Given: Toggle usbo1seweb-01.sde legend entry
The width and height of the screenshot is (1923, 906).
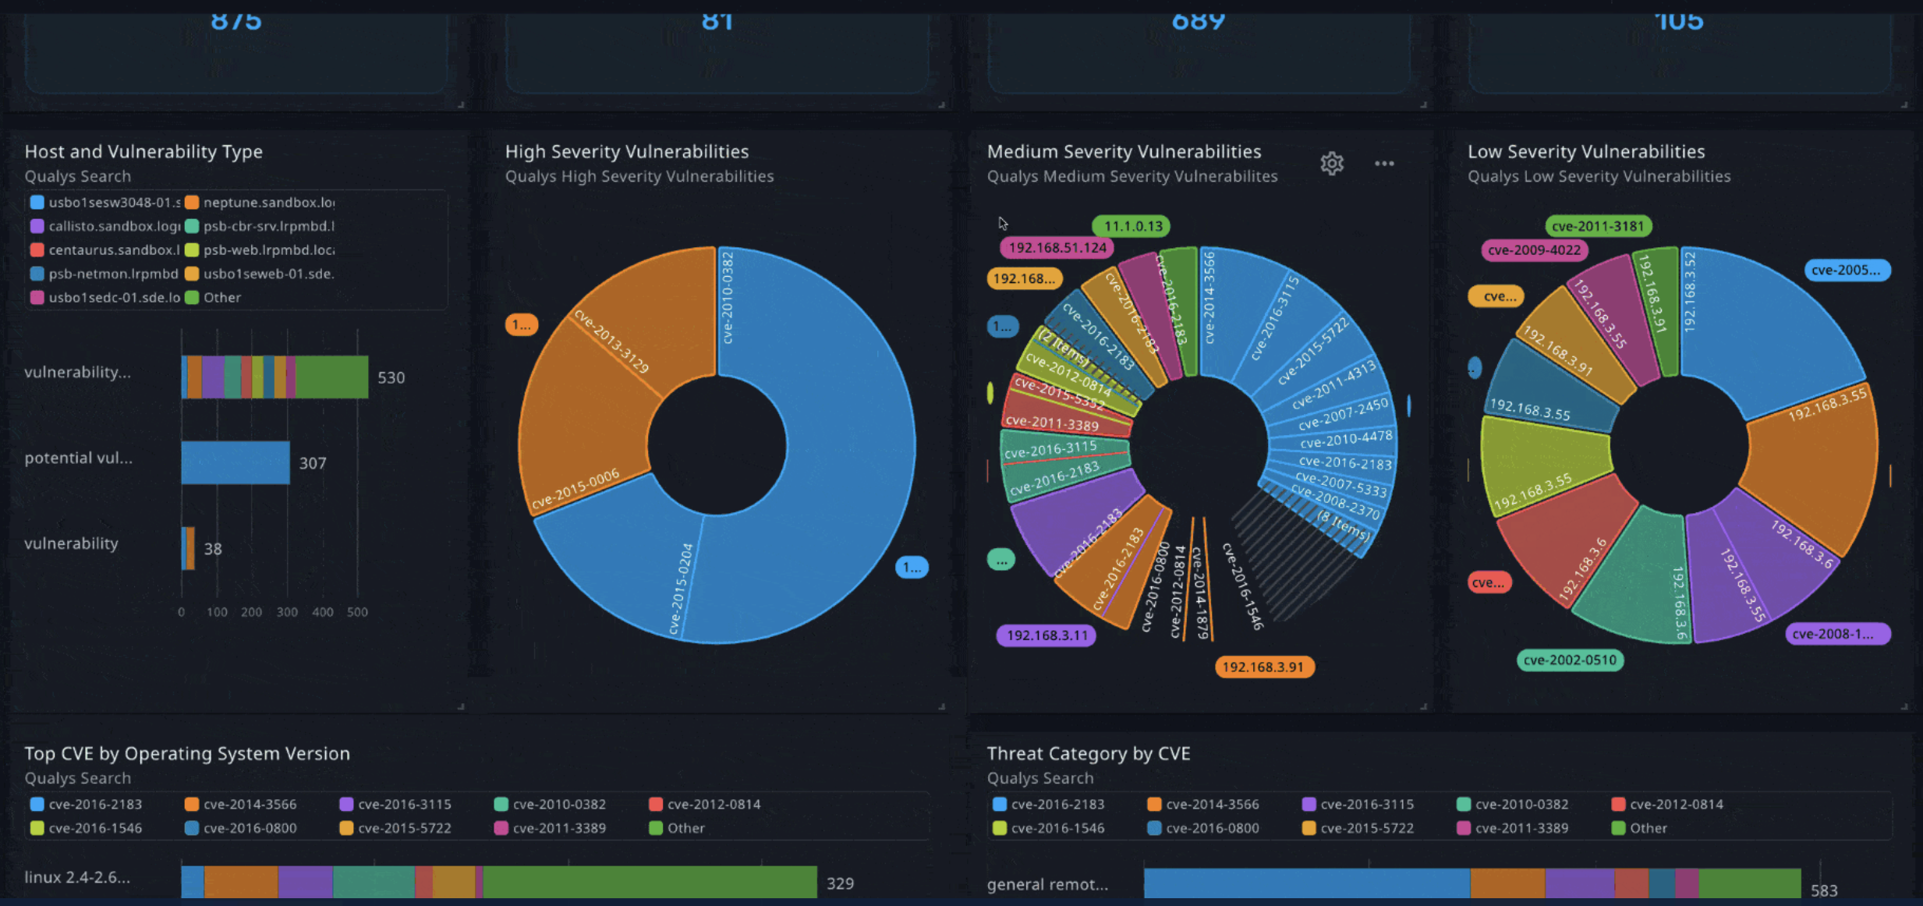Looking at the screenshot, I should point(260,274).
